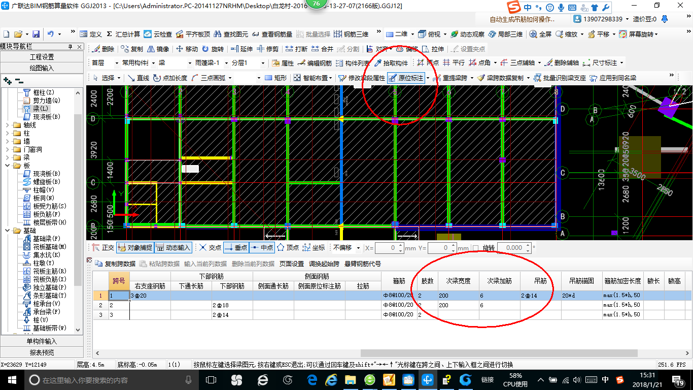Select the 修剪 trim tool
This screenshot has width=693, height=390.
[267, 49]
